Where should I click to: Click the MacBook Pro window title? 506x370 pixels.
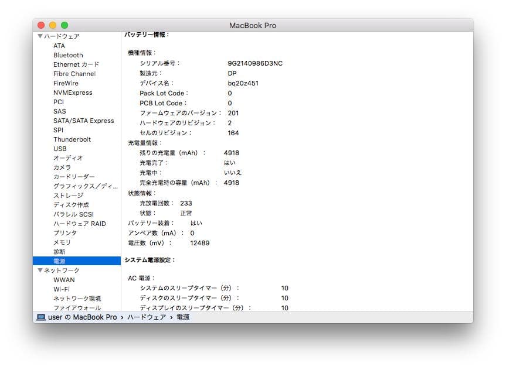(x=253, y=25)
